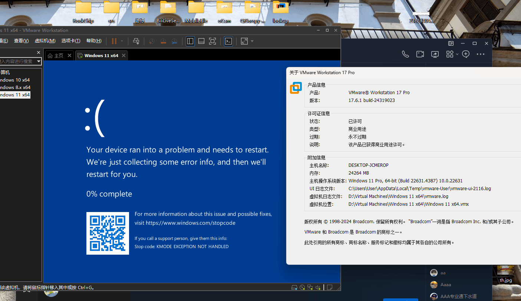Click the vmware.log VM log path
The image size is (521, 301).
[398, 196]
